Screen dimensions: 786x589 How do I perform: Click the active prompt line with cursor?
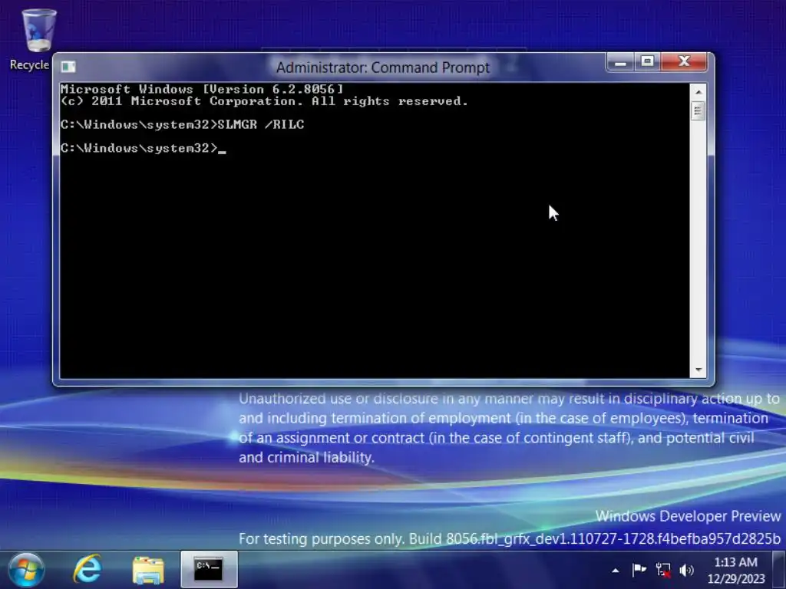coord(144,148)
